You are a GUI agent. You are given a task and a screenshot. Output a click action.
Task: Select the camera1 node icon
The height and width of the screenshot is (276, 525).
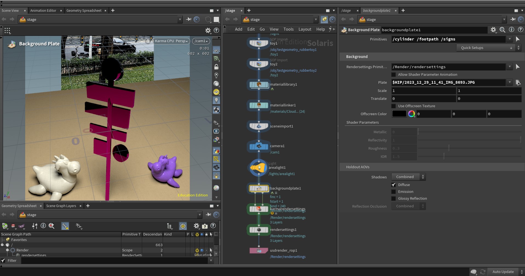click(x=259, y=146)
